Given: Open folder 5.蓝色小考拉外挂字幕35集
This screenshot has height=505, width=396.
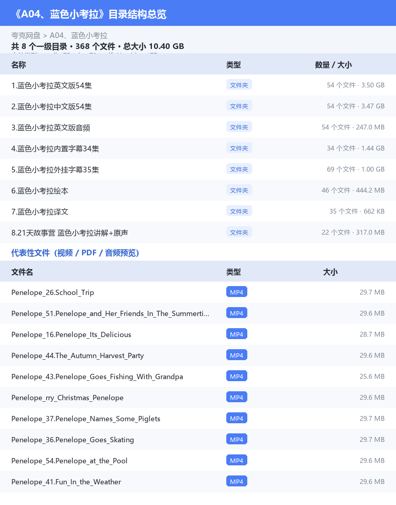Looking at the screenshot, I should tap(55, 170).
